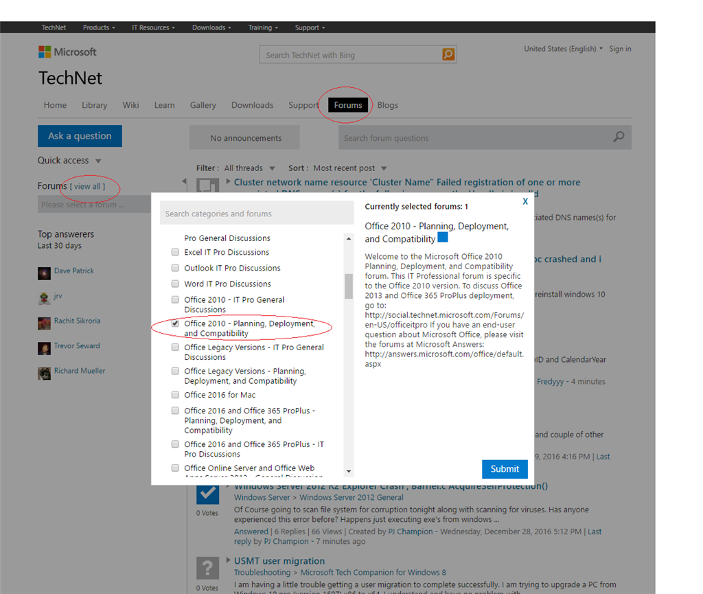Click the Forums view all link
The height and width of the screenshot is (594, 703).
tap(87, 186)
